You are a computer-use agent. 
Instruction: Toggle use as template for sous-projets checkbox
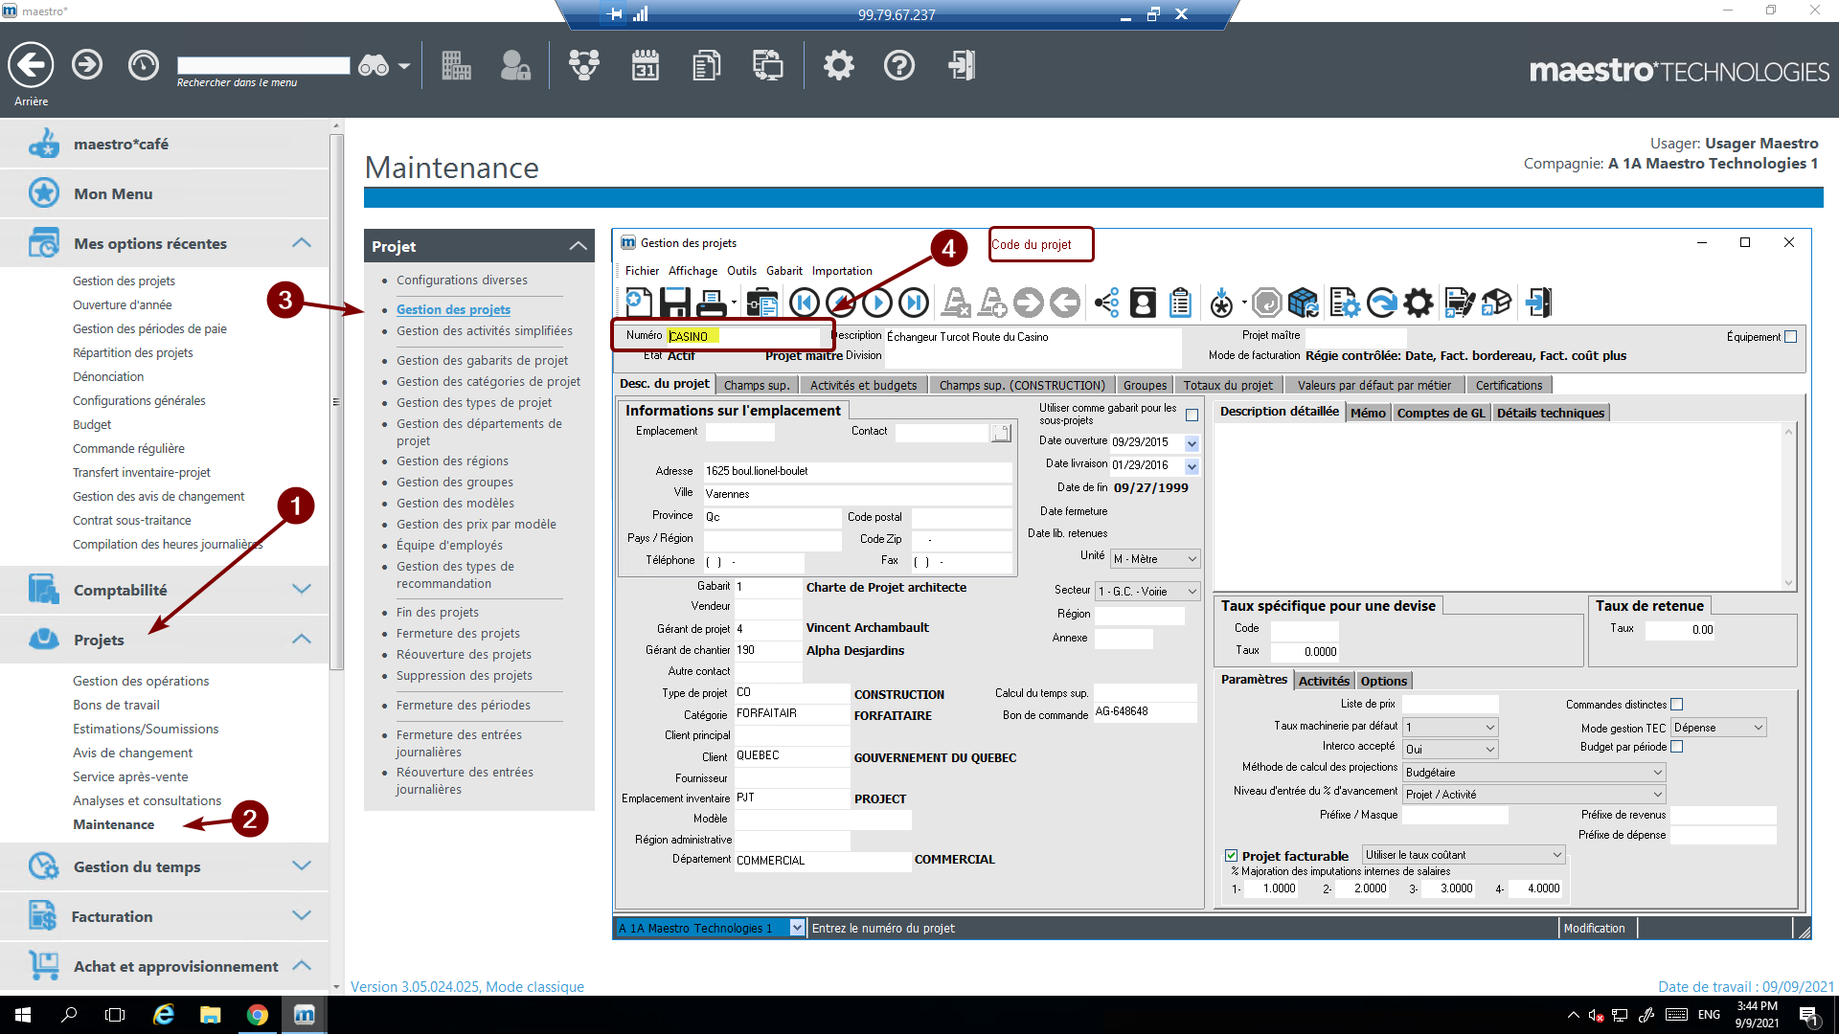(x=1192, y=416)
